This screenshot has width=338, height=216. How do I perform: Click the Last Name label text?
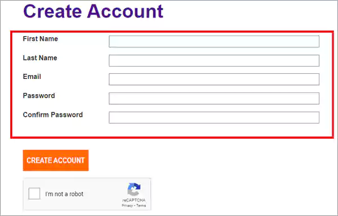click(x=40, y=58)
